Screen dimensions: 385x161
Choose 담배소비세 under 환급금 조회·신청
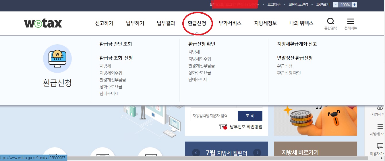[109, 94]
